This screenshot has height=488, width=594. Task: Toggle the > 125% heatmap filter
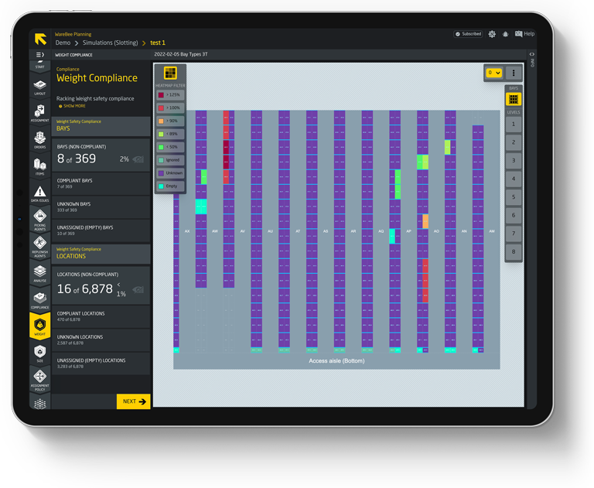[170, 94]
